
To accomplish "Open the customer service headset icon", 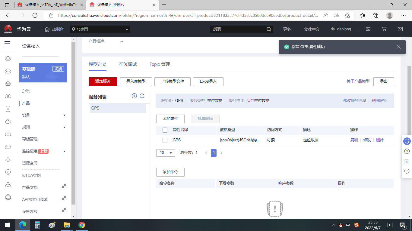I will pos(407,141).
